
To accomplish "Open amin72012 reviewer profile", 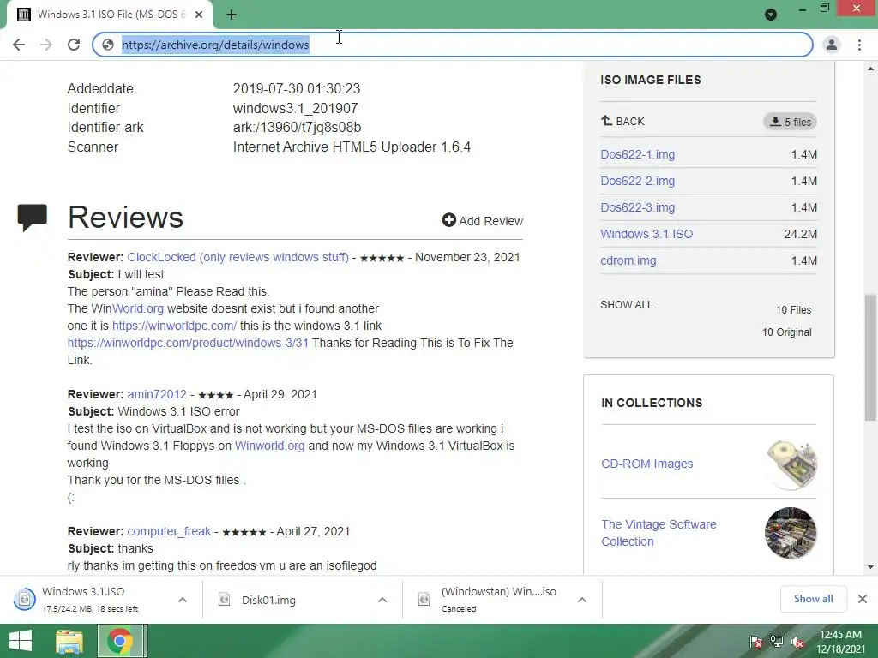I will point(157,394).
